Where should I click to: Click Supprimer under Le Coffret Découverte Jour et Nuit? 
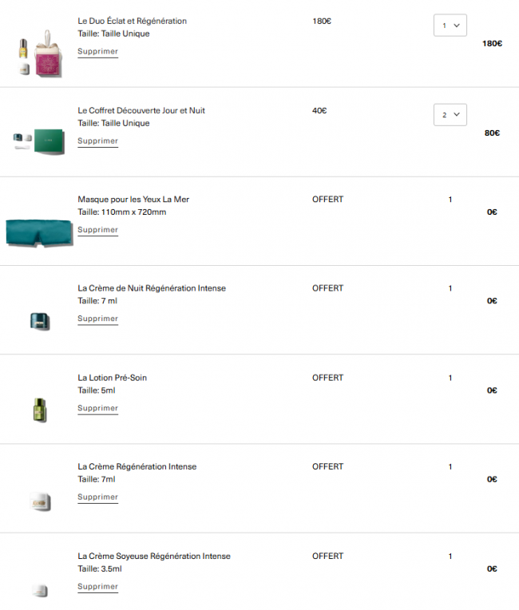tap(97, 141)
